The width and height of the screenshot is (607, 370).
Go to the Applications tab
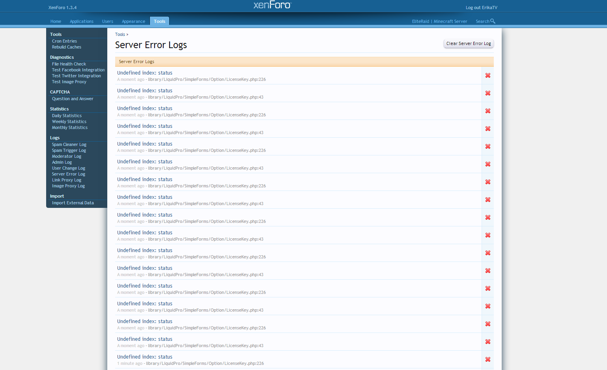(x=82, y=21)
